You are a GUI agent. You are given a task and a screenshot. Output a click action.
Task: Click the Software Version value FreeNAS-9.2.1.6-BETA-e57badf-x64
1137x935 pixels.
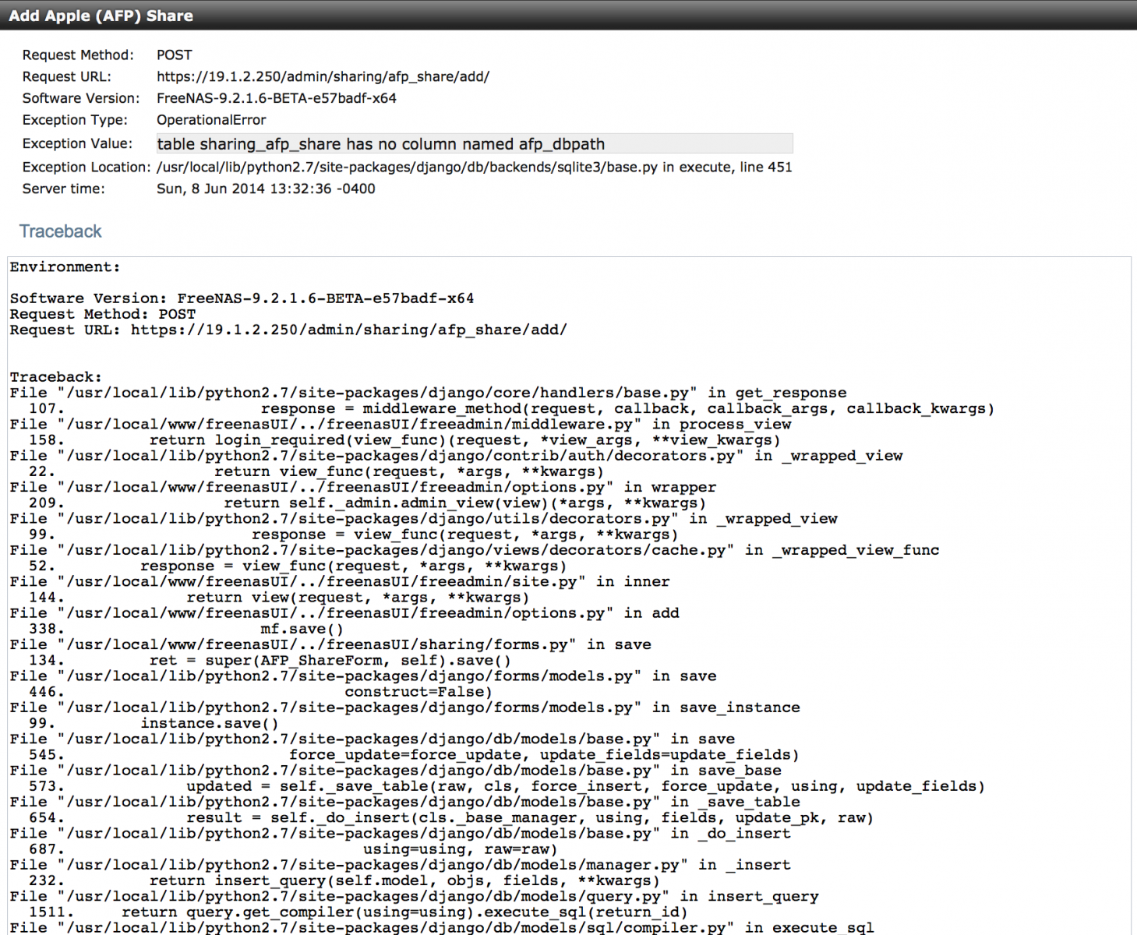tap(277, 98)
